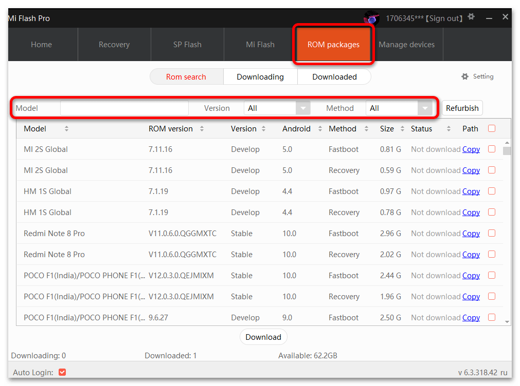520x386 pixels.
Task: Minimize the Mi Flash Pro window
Action: [x=489, y=18]
